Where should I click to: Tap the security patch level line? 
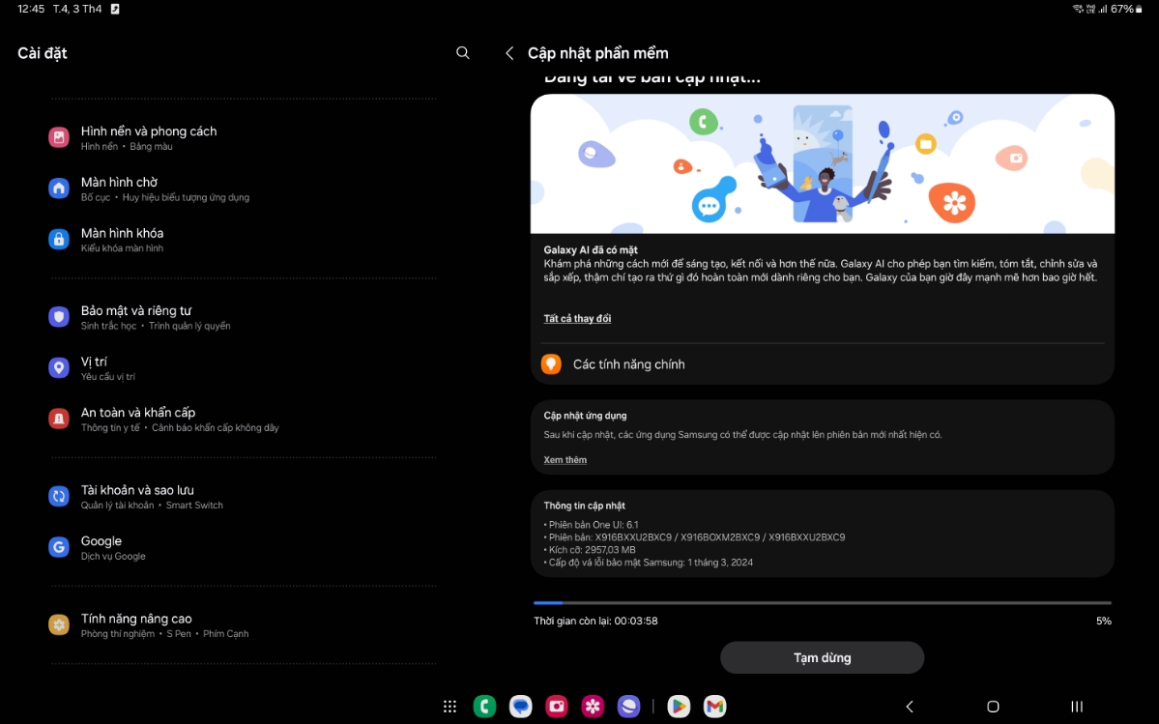(649, 563)
